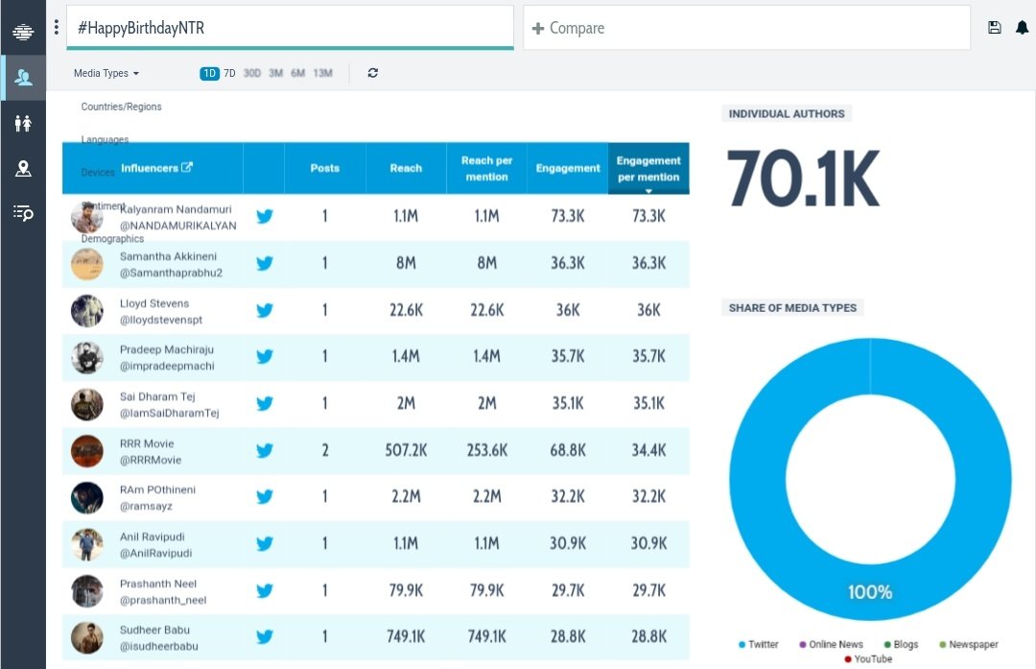This screenshot has width=1036, height=669.
Task: Click the save icon at top right
Action: pos(995,27)
